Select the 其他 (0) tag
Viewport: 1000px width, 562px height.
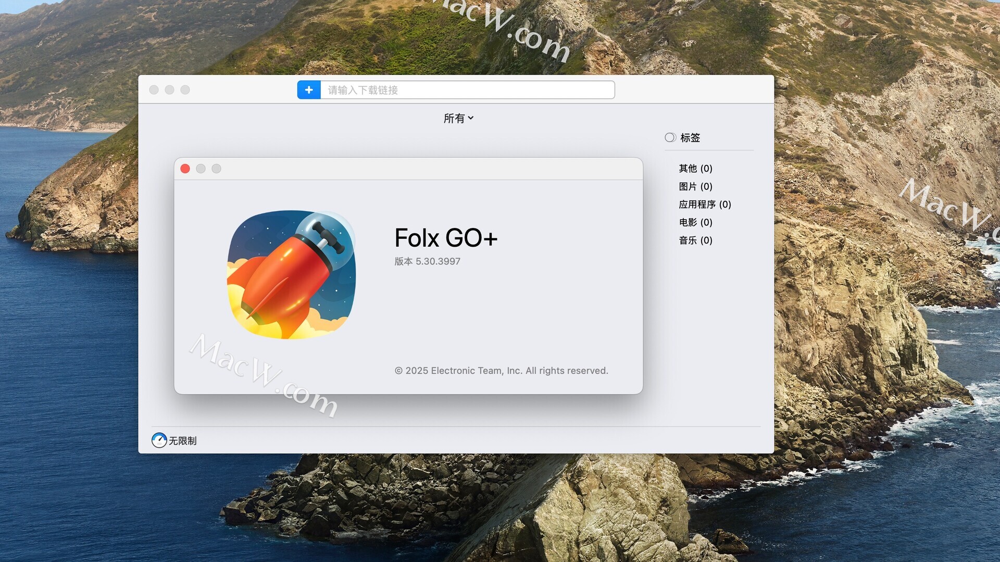click(695, 168)
